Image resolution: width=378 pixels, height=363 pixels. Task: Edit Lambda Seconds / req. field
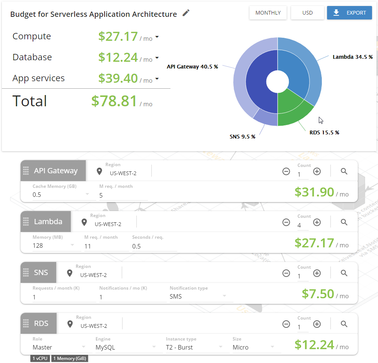point(154,246)
